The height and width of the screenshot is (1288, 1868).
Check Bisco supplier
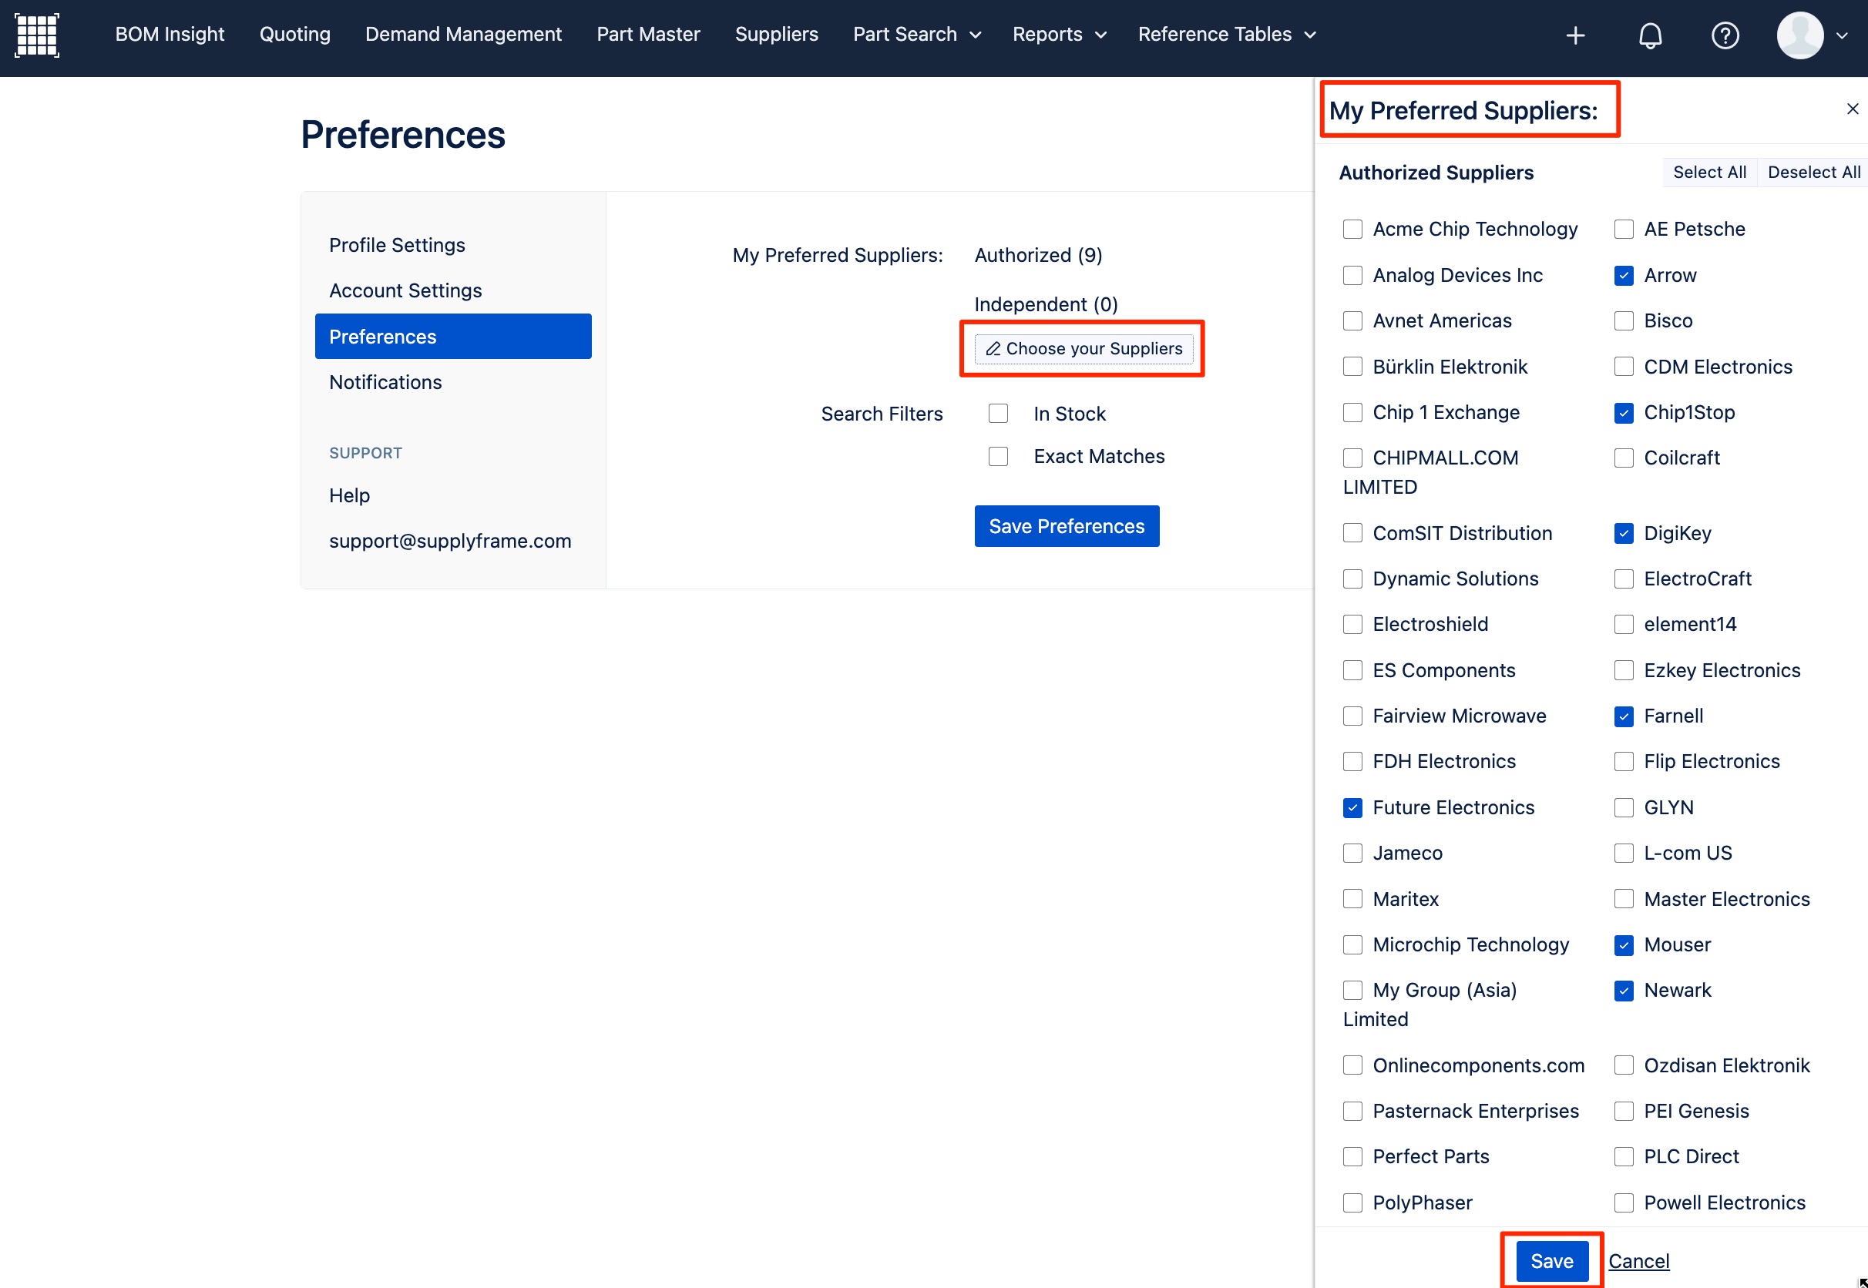(1624, 321)
